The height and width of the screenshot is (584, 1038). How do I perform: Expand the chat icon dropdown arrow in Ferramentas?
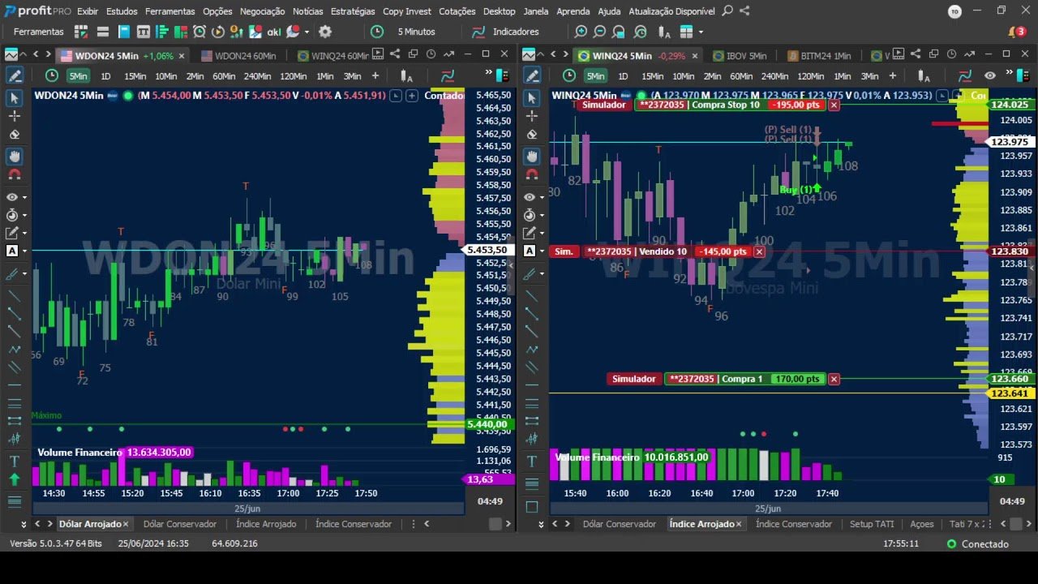point(307,32)
